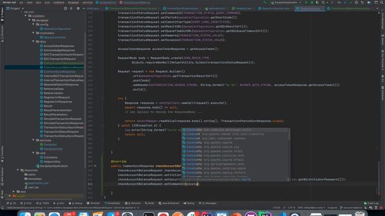The width and height of the screenshot is (385, 216).
Task: Click the daraja-api breadcrumb in the navigation bar
Action: 9,2
